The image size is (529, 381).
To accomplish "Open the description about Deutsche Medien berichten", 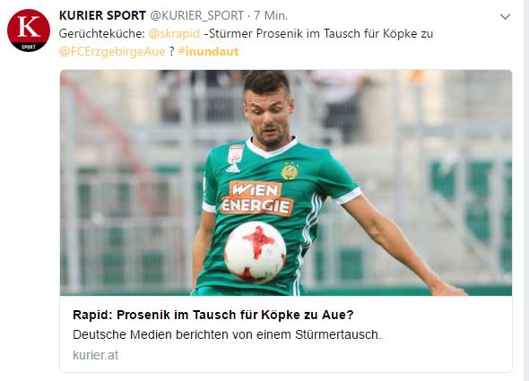I will tap(227, 334).
